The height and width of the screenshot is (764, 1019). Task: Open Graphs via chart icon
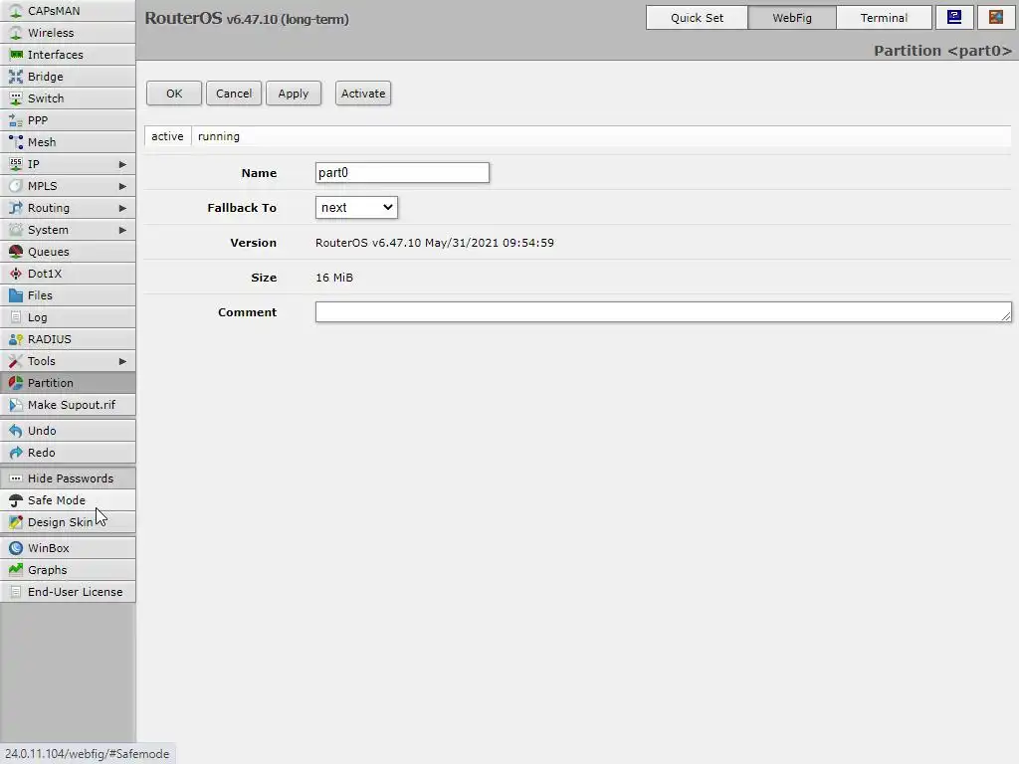(16, 570)
